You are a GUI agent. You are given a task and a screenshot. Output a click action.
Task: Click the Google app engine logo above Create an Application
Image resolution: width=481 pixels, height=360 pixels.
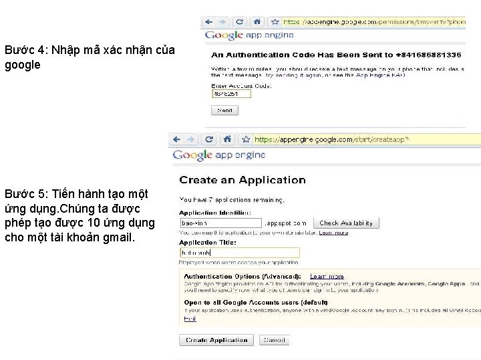(x=219, y=155)
